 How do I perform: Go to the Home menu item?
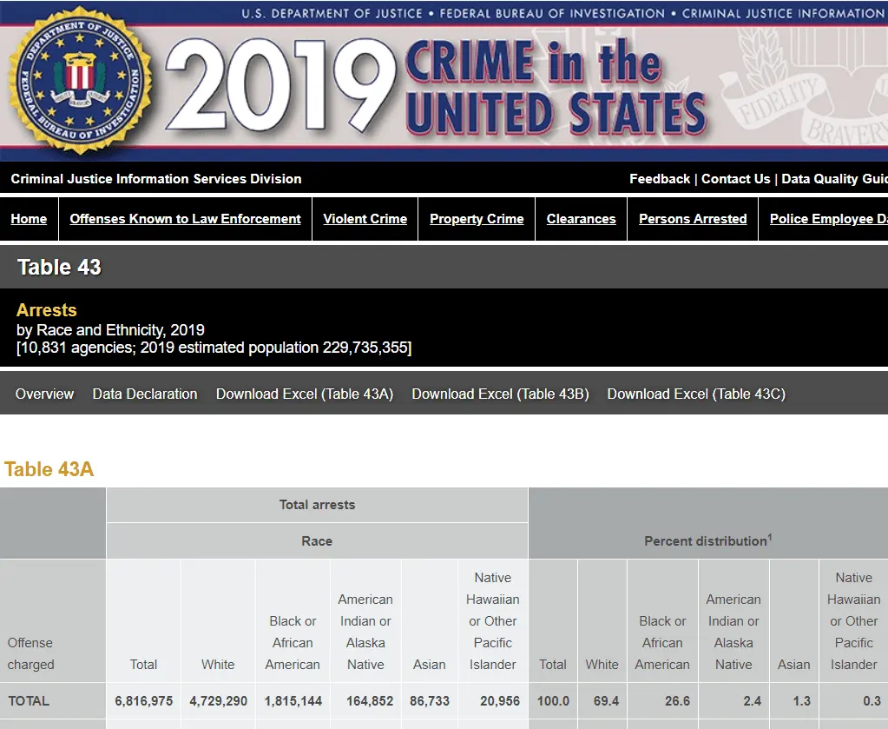[29, 219]
